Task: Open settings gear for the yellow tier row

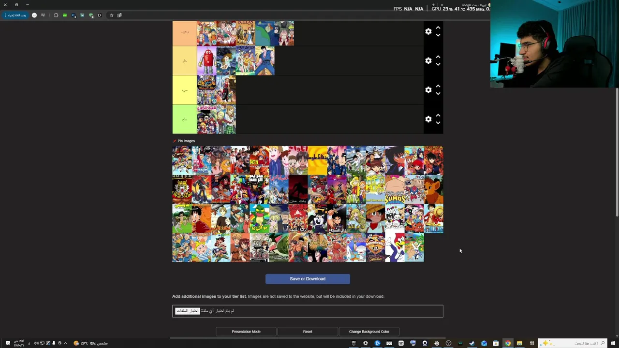Action: 428,90
